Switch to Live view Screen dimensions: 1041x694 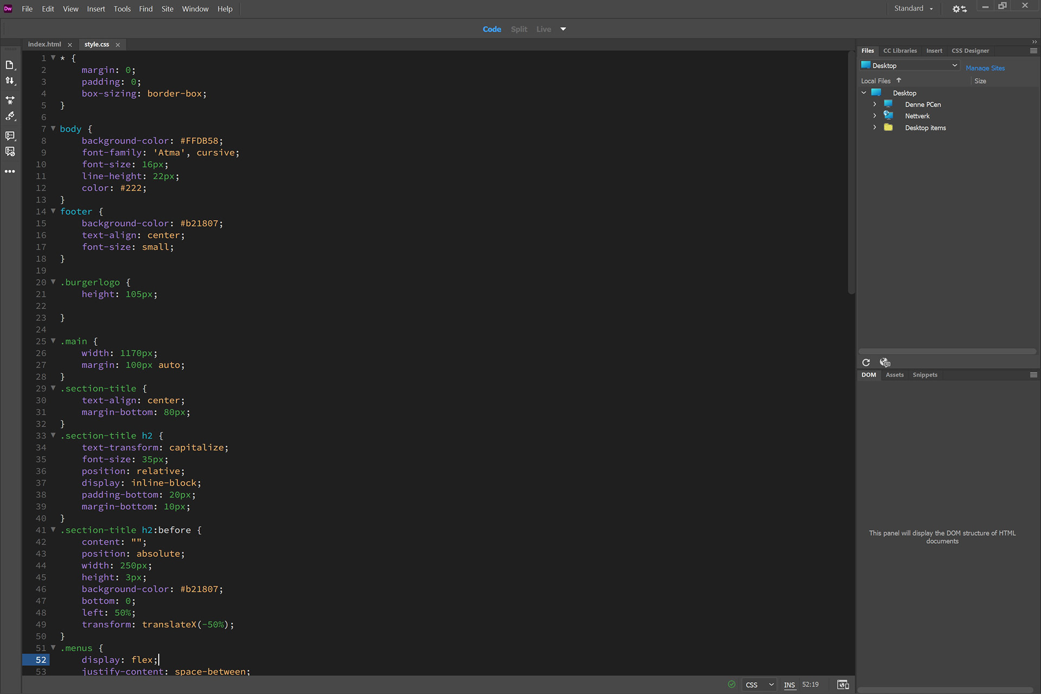544,29
